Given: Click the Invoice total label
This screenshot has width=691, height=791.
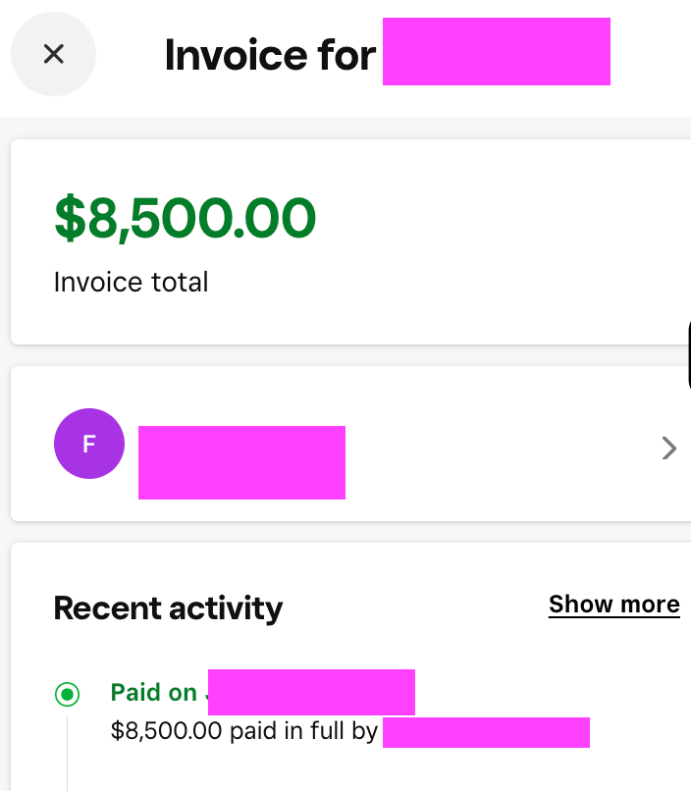Looking at the screenshot, I should (x=131, y=283).
